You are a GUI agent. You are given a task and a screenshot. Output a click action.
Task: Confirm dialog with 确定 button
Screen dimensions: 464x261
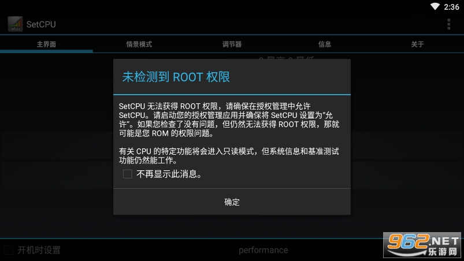(x=232, y=202)
